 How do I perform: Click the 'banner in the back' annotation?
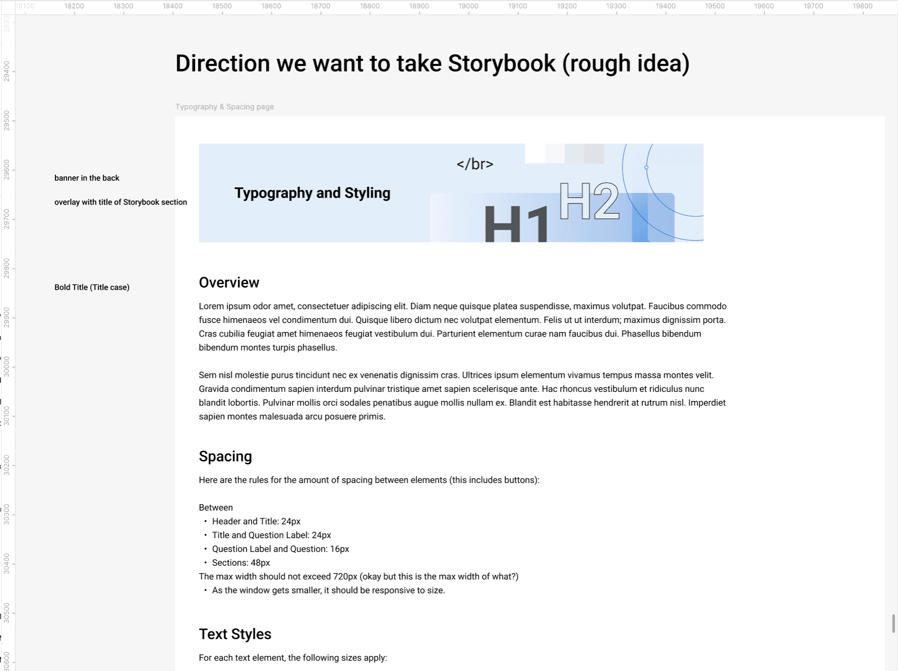pyautogui.click(x=87, y=178)
